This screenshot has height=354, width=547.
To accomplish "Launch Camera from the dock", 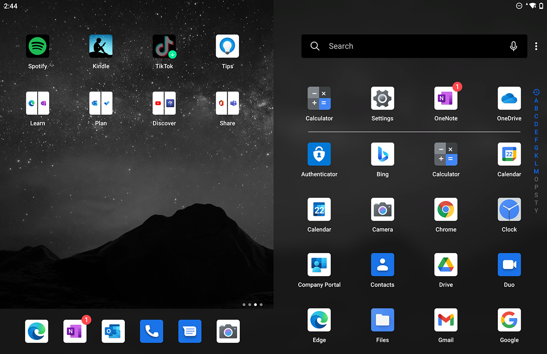I will (228, 331).
